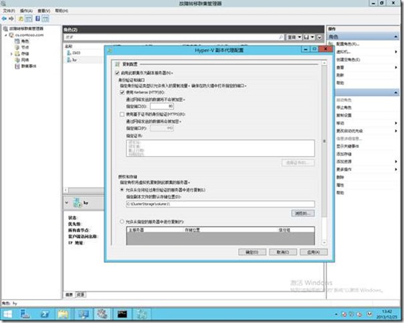The width and height of the screenshot is (404, 323).
Task: Click 停止角色 Stop Role action
Action: click(x=344, y=107)
